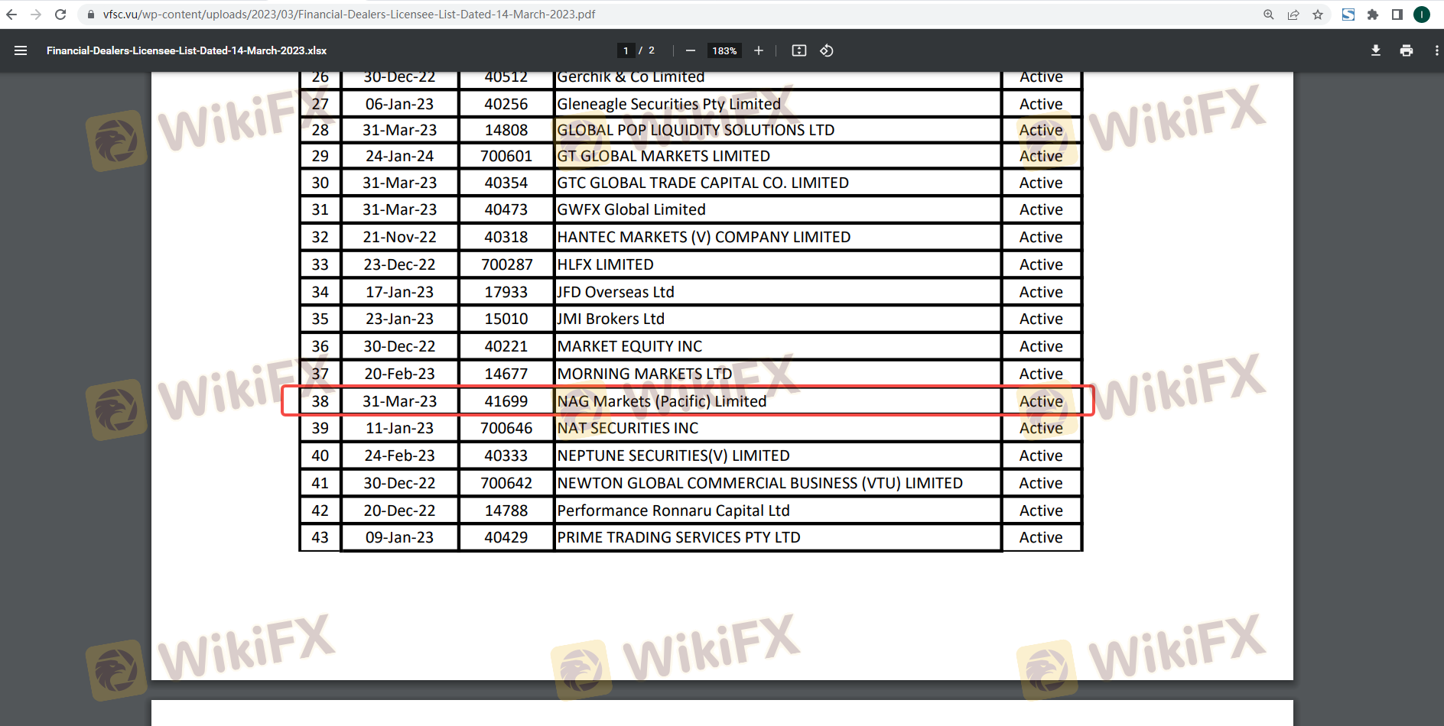Go back to the previous page
1444x726 pixels.
[x=11, y=15]
